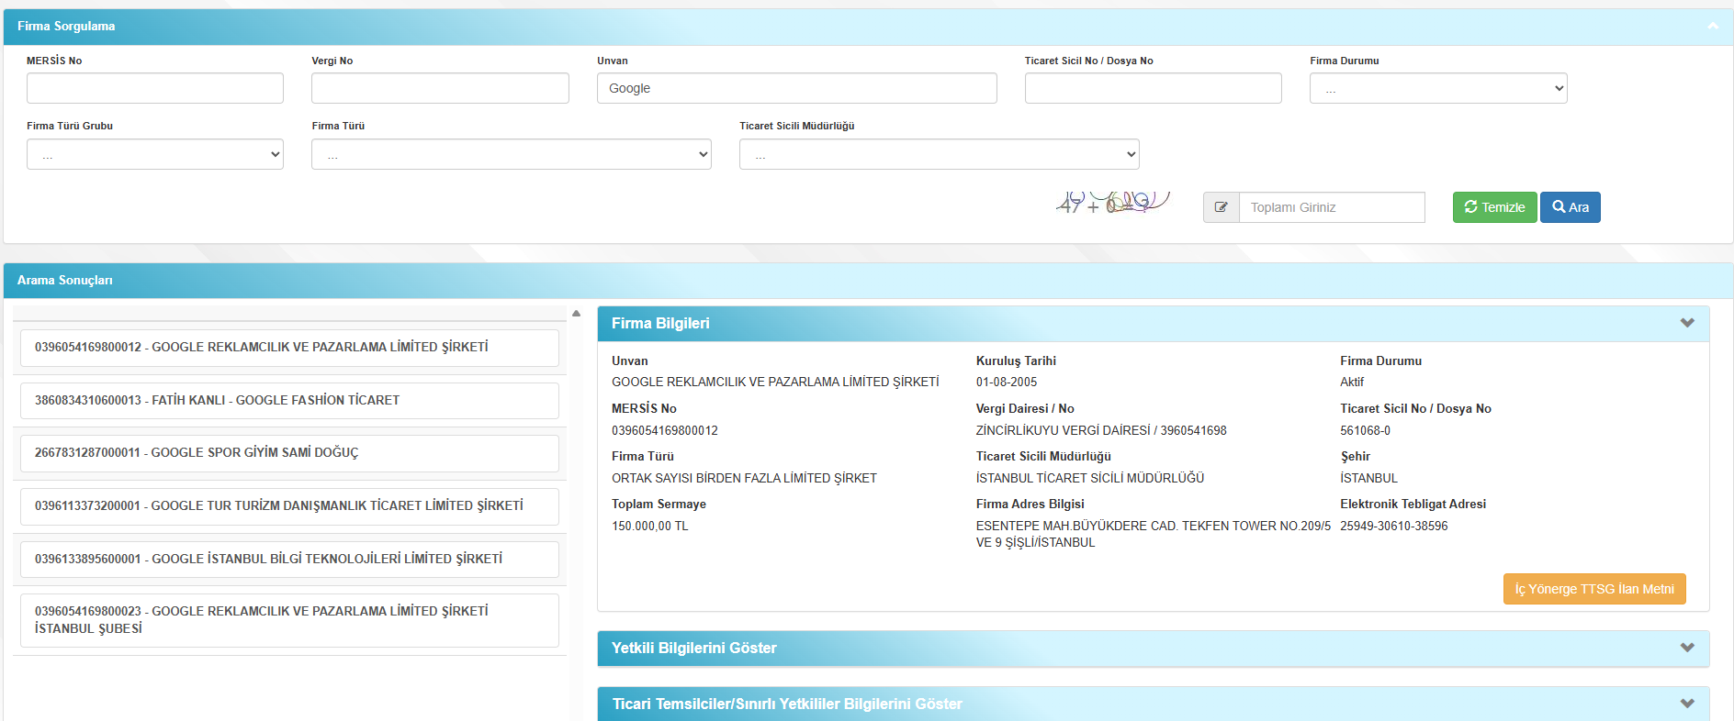
Task: Select result FATİH KANLI - GOOGLE FASHİON TİCARET
Action: click(x=289, y=401)
